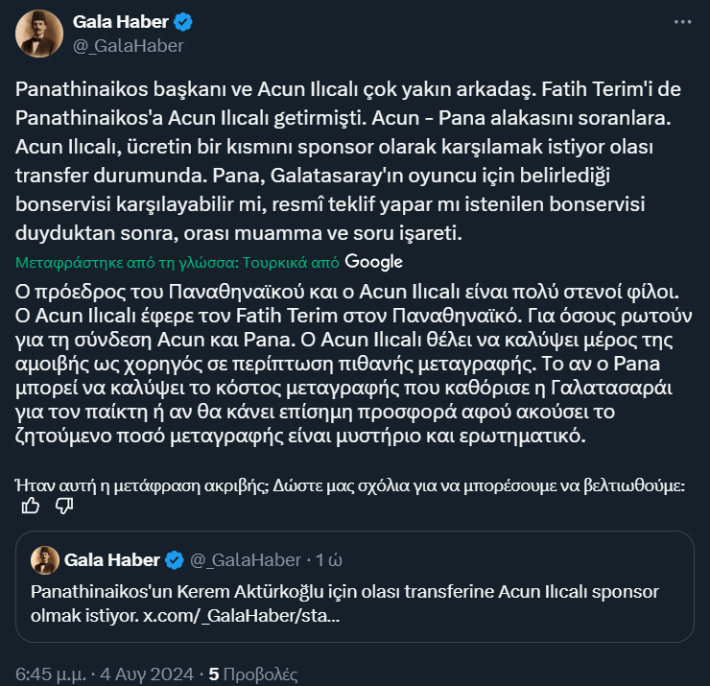Open the tweet's more options menu
Screen dimensions: 710x686
(x=682, y=20)
